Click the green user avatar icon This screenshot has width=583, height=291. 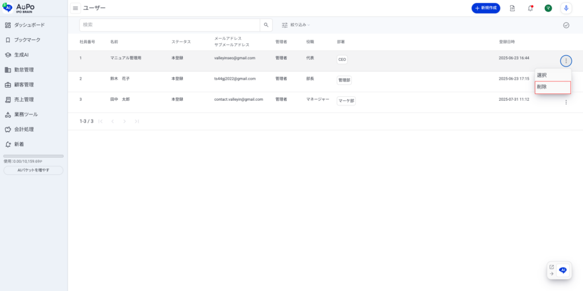[548, 8]
